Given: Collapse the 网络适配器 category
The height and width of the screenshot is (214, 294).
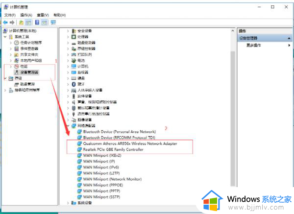Looking at the screenshot, I should 68,126.
